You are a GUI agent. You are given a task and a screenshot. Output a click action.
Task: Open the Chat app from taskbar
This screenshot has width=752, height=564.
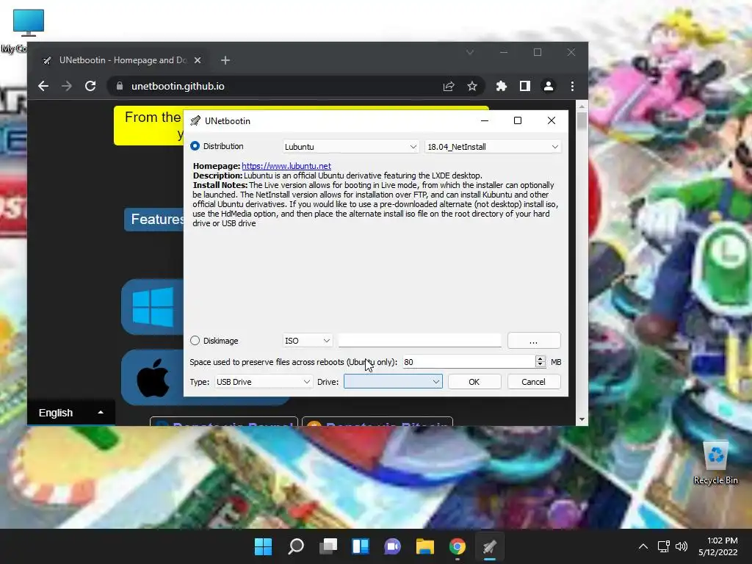click(x=392, y=546)
